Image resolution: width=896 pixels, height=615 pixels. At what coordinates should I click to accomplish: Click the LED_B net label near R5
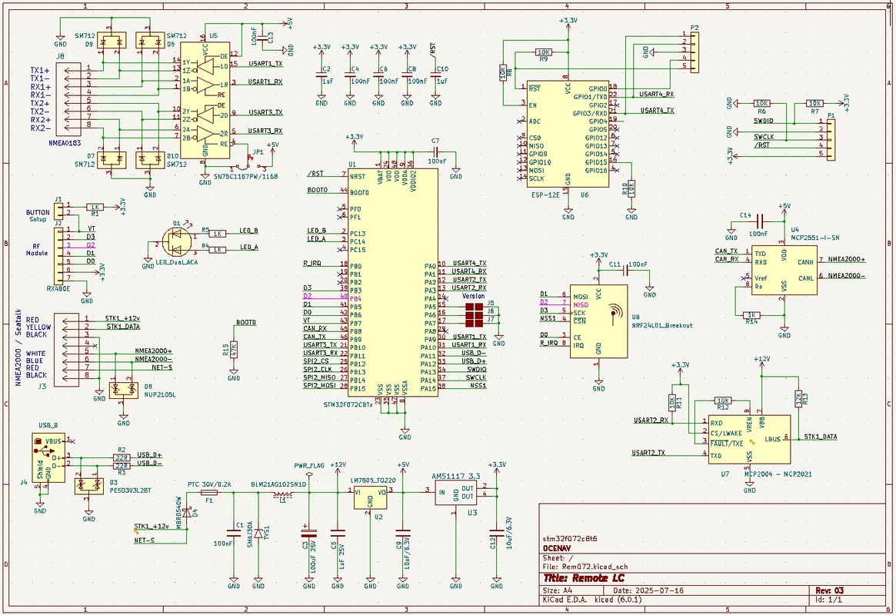click(248, 230)
